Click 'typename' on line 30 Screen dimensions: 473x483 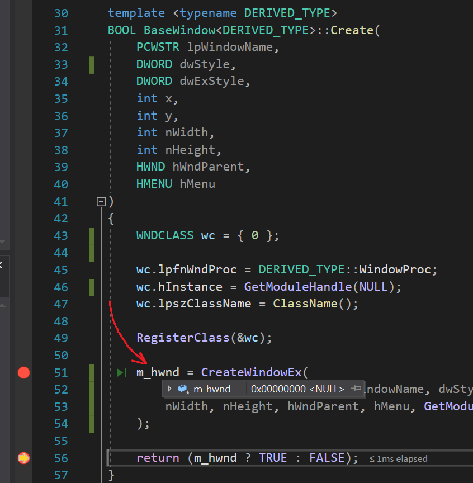click(208, 13)
